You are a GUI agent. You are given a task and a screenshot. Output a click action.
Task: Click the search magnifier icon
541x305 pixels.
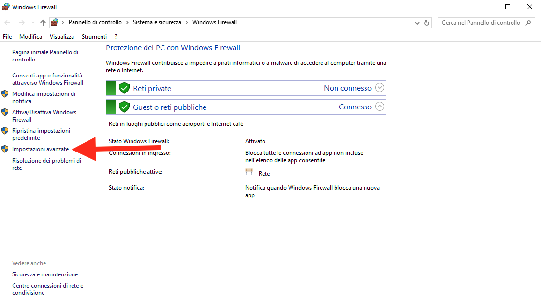point(528,23)
